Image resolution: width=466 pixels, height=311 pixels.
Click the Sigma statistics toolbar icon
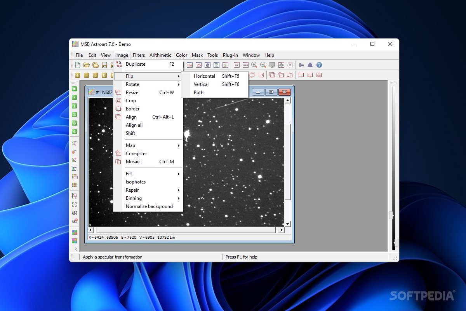225,65
